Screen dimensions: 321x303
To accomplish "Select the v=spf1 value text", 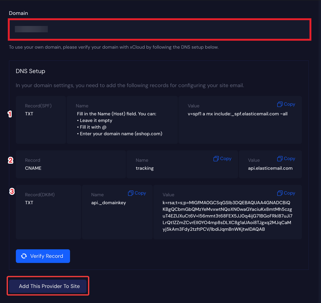I will [237, 114].
